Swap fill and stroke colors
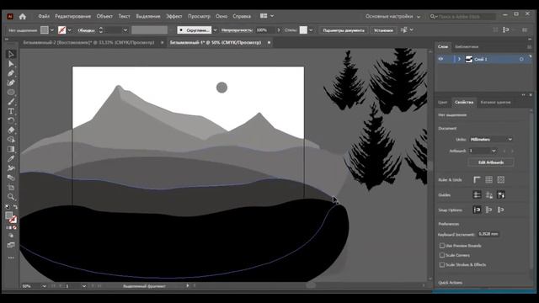The image size is (539, 303). pyautogui.click(x=15, y=207)
